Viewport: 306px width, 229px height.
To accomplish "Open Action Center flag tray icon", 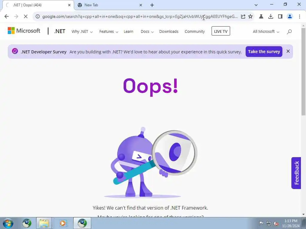I will 261,223.
